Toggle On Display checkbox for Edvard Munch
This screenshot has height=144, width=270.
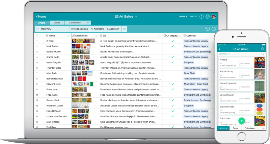[172, 52]
